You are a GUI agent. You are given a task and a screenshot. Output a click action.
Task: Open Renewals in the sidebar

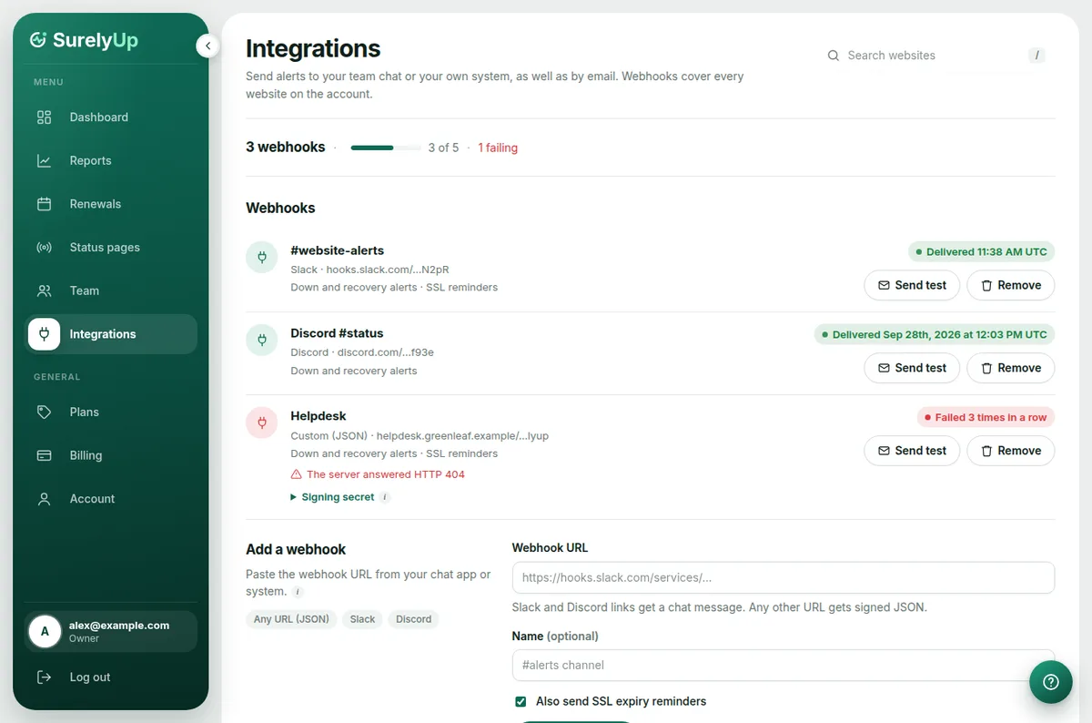pos(111,204)
